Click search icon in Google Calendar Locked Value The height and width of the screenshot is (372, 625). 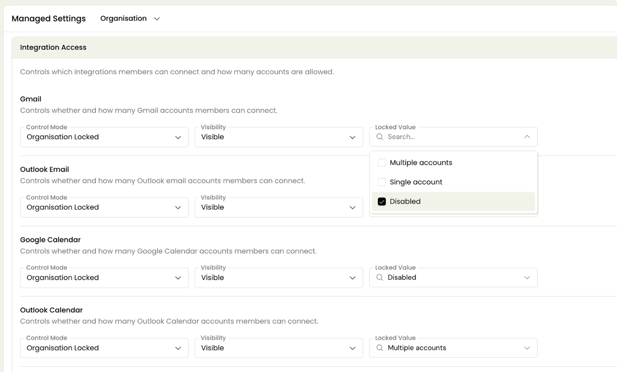pos(379,278)
